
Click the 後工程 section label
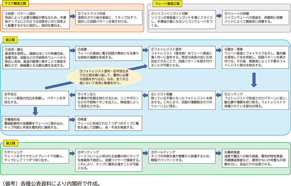11,143
